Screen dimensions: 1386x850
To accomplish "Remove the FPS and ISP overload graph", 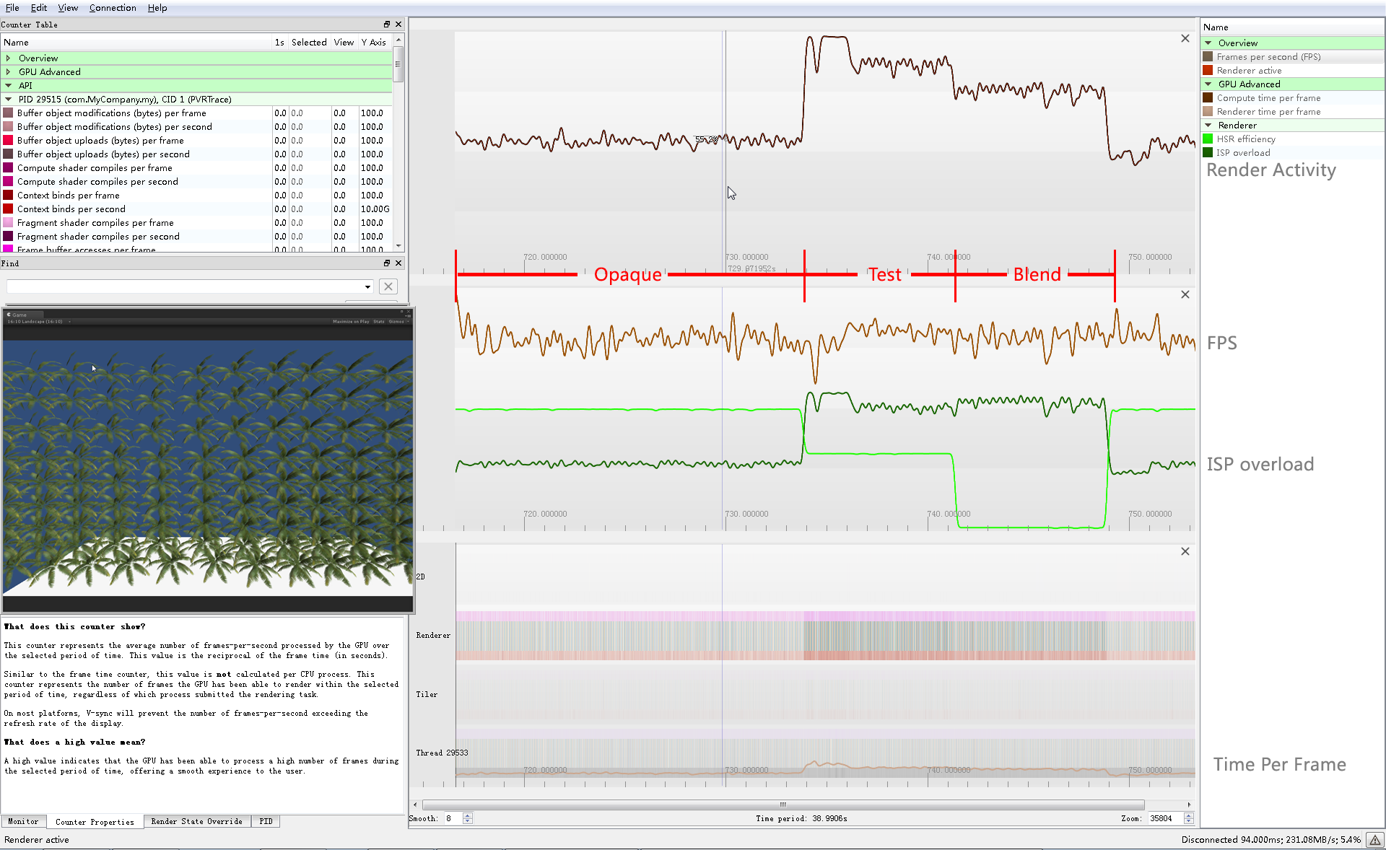I will click(1185, 294).
